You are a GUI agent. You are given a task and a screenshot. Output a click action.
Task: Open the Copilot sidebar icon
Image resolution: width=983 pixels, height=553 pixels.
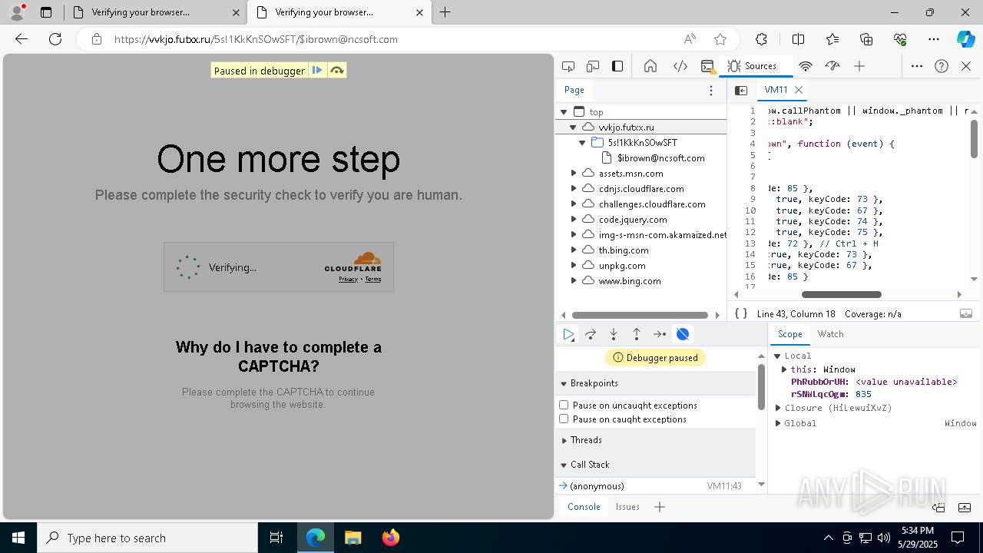pyautogui.click(x=965, y=39)
